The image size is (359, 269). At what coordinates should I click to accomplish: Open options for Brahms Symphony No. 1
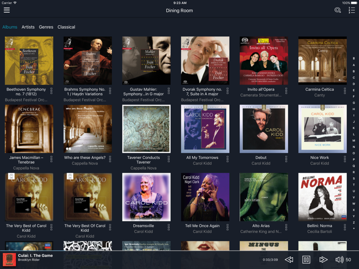110,91
